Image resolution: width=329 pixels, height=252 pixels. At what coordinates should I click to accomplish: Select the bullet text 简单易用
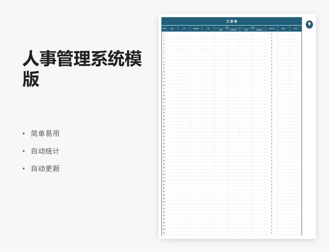[45, 134]
